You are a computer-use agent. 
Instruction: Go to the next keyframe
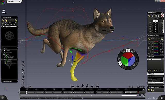point(92,87)
